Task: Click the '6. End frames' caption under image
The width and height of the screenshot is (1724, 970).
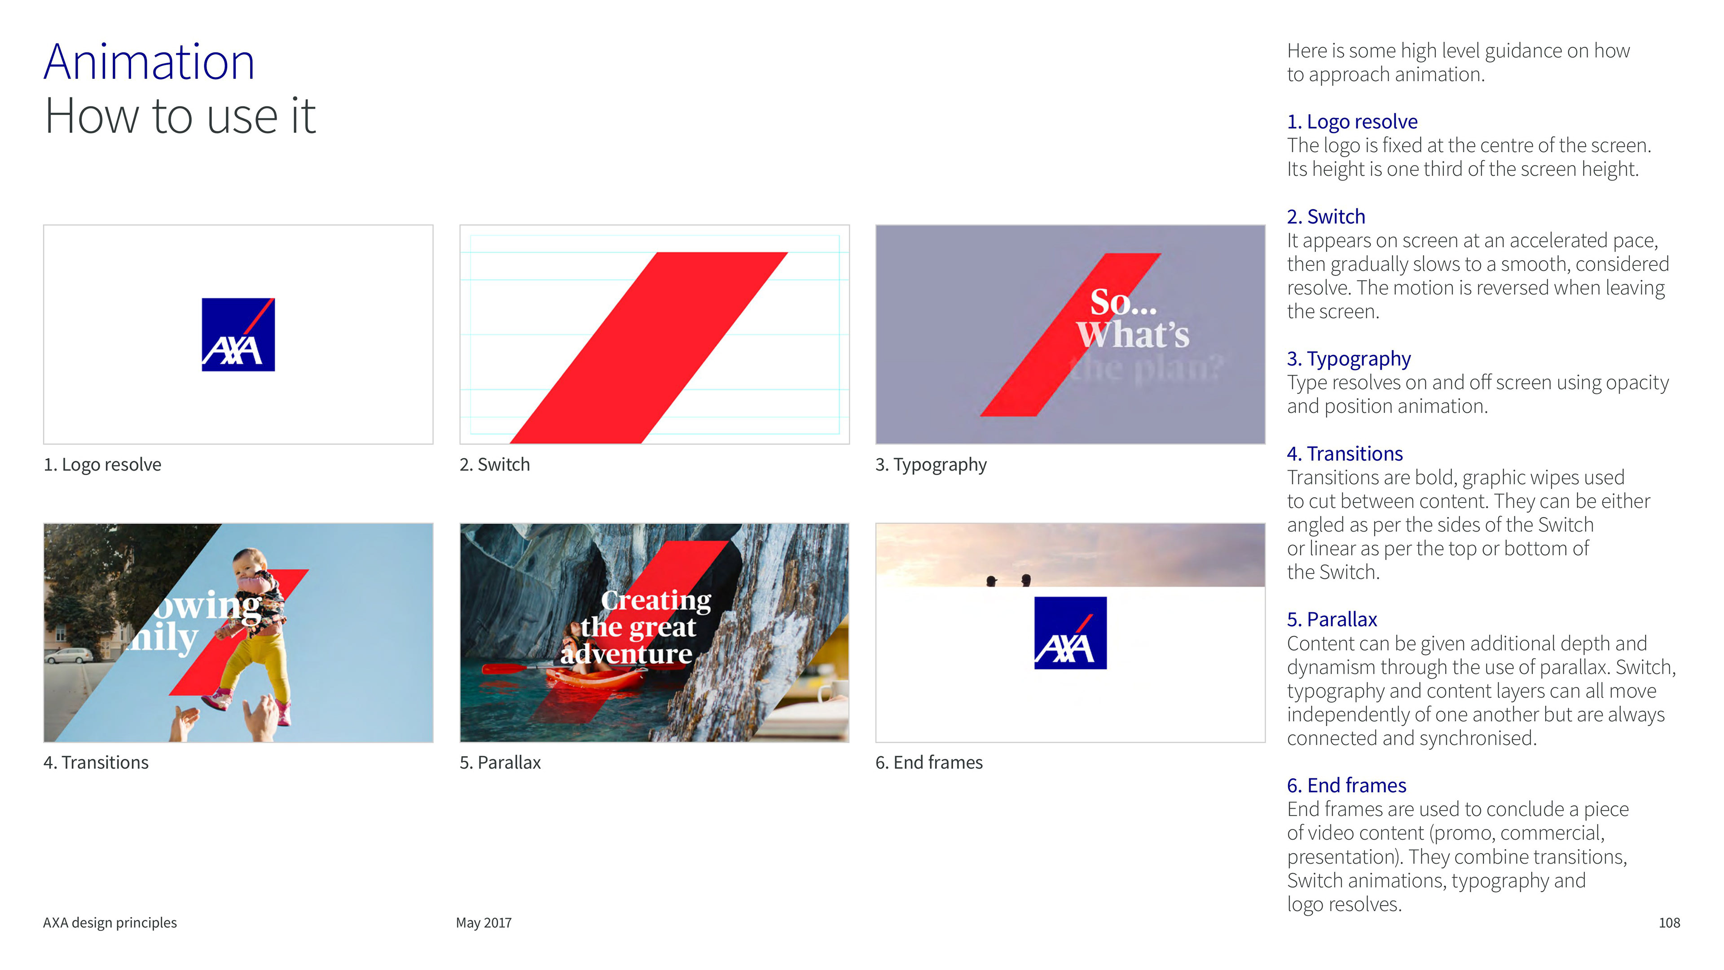Action: click(x=929, y=762)
